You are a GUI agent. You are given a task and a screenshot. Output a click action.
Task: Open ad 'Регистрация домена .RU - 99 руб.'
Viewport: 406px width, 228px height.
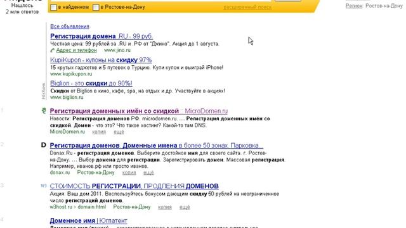point(101,36)
